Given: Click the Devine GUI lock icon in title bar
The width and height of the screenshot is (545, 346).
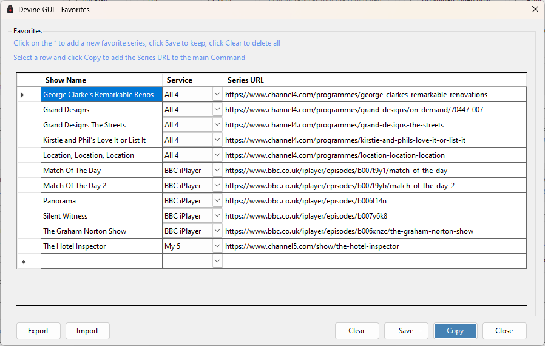Looking at the screenshot, I should point(10,10).
